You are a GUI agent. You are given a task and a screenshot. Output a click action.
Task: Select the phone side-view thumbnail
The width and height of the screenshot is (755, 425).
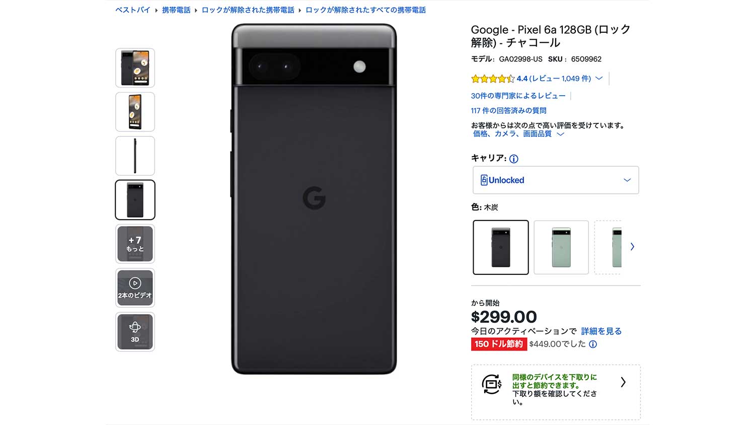pyautogui.click(x=135, y=156)
